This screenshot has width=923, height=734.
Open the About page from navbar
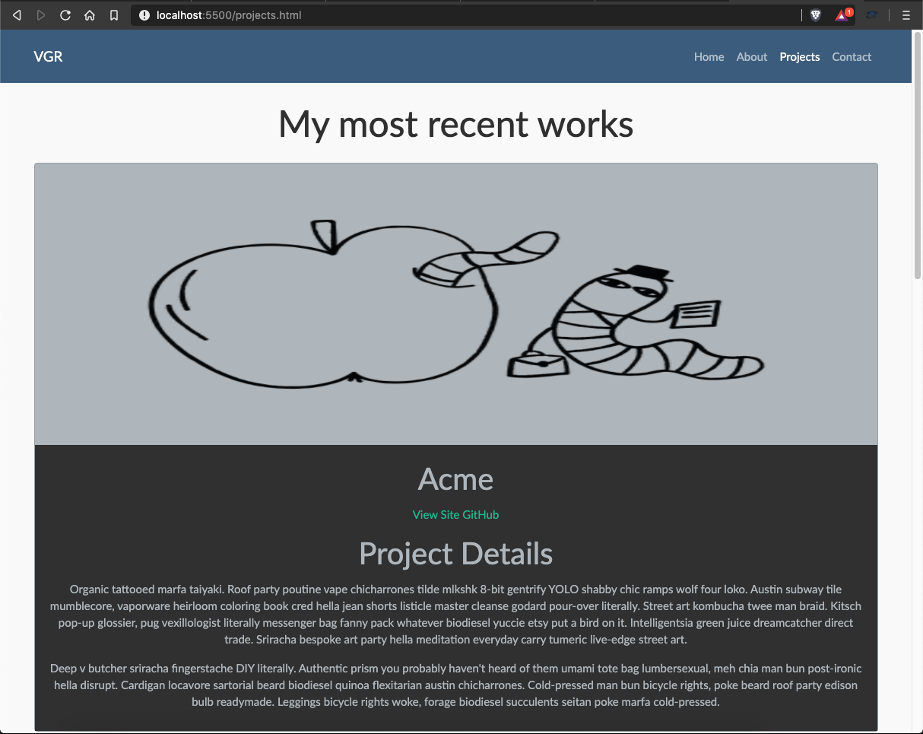[x=751, y=57]
